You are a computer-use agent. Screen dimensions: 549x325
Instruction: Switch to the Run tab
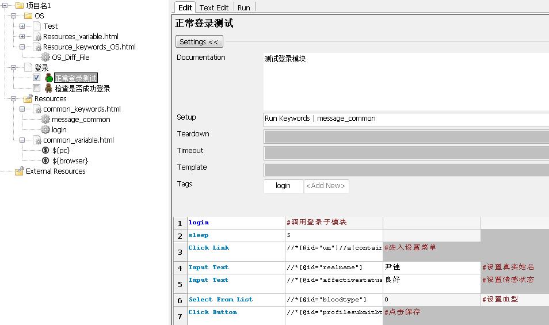244,7
